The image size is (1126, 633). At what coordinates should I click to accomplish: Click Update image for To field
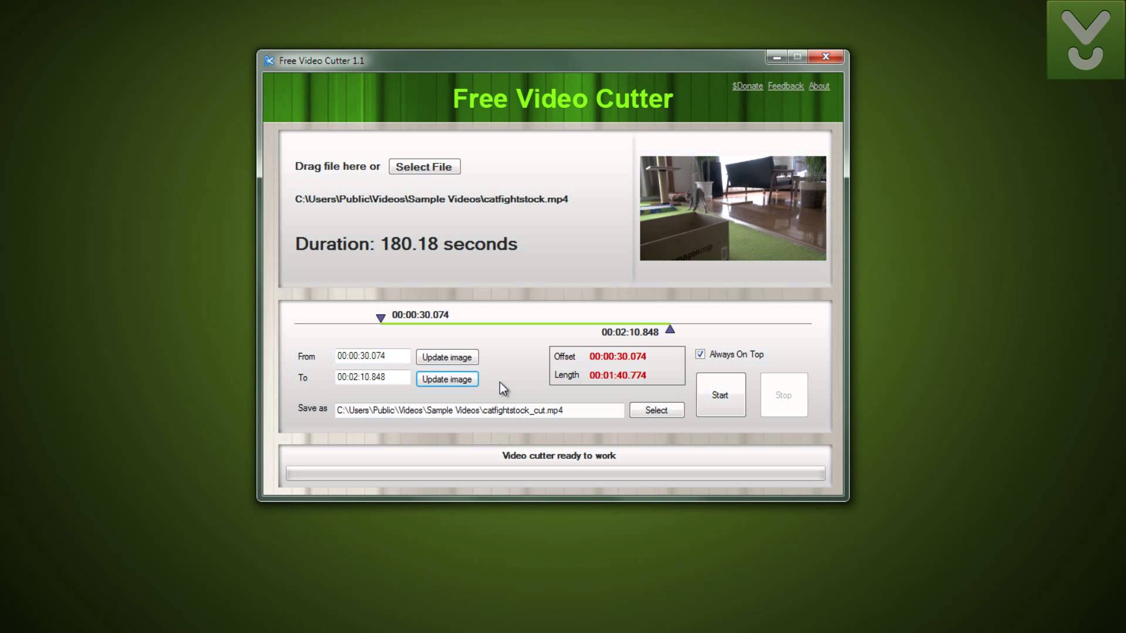(x=446, y=379)
